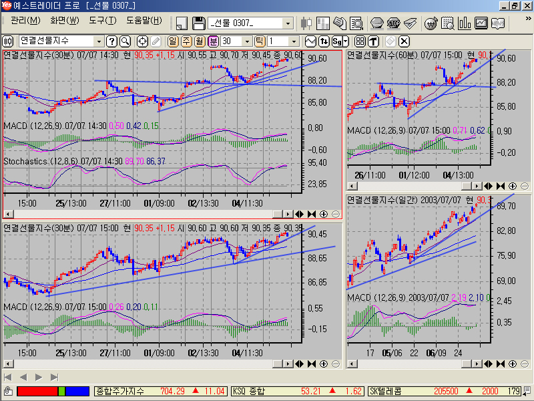Select the 일 (daily) period toggle
Image resolution: width=534 pixels, height=401 pixels.
(x=174, y=41)
